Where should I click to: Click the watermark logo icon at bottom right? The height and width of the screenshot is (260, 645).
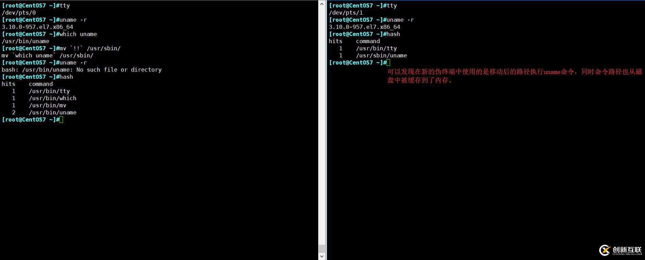(605, 250)
